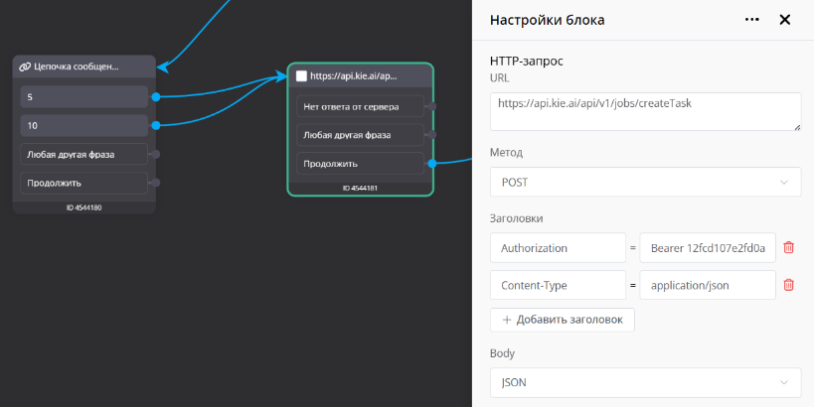The height and width of the screenshot is (407, 814).
Task: Open the Метод POST dropdown
Action: pyautogui.click(x=645, y=183)
